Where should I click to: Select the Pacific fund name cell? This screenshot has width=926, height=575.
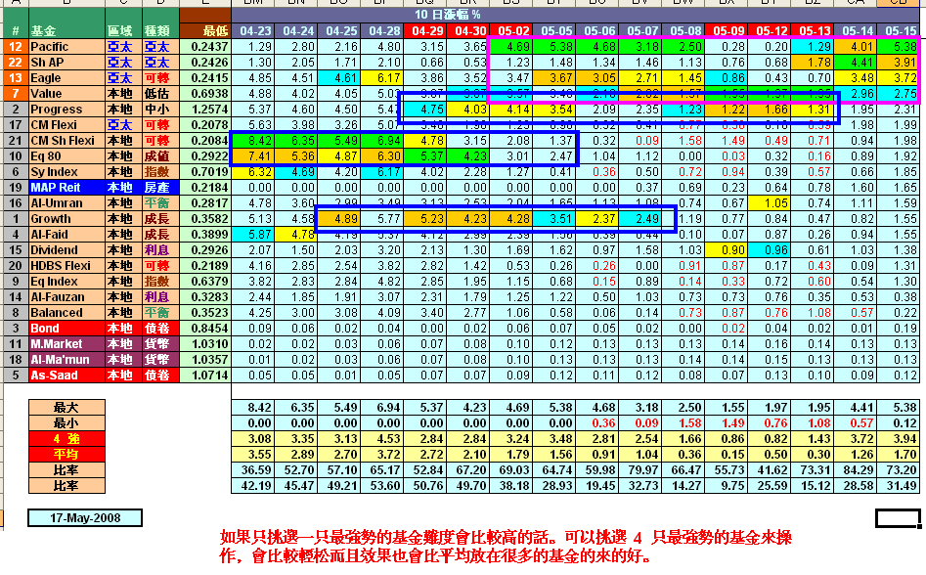(66, 47)
